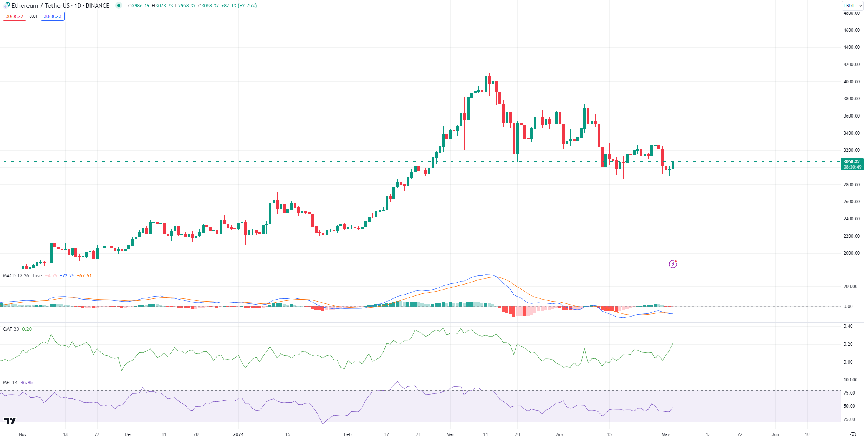The width and height of the screenshot is (864, 436).
Task: Click the green market-open status dot
Action: pyautogui.click(x=119, y=5)
